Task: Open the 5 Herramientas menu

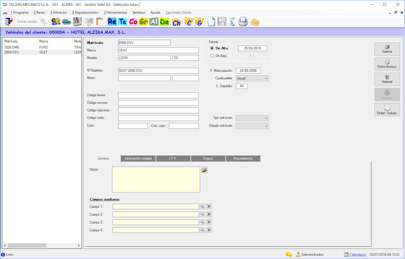Action: click(115, 12)
